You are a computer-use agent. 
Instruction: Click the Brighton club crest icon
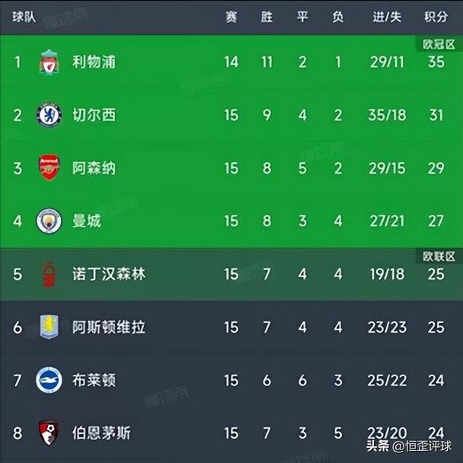[x=49, y=379]
